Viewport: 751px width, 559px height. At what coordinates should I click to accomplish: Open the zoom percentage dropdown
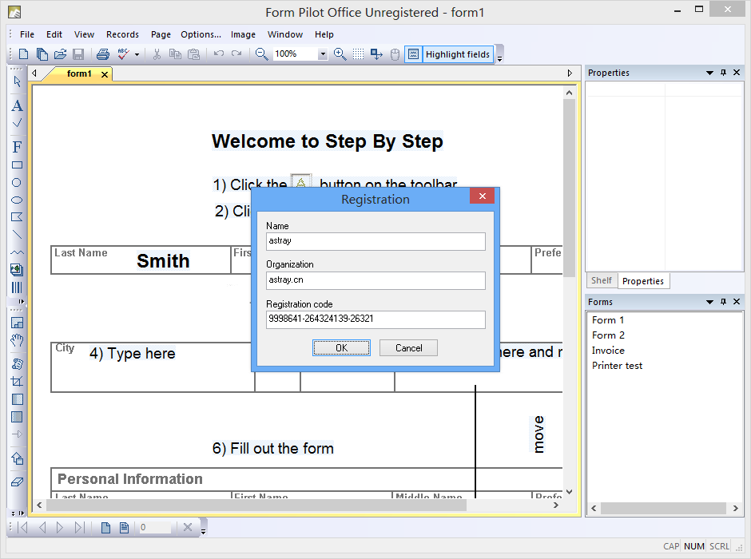click(323, 54)
